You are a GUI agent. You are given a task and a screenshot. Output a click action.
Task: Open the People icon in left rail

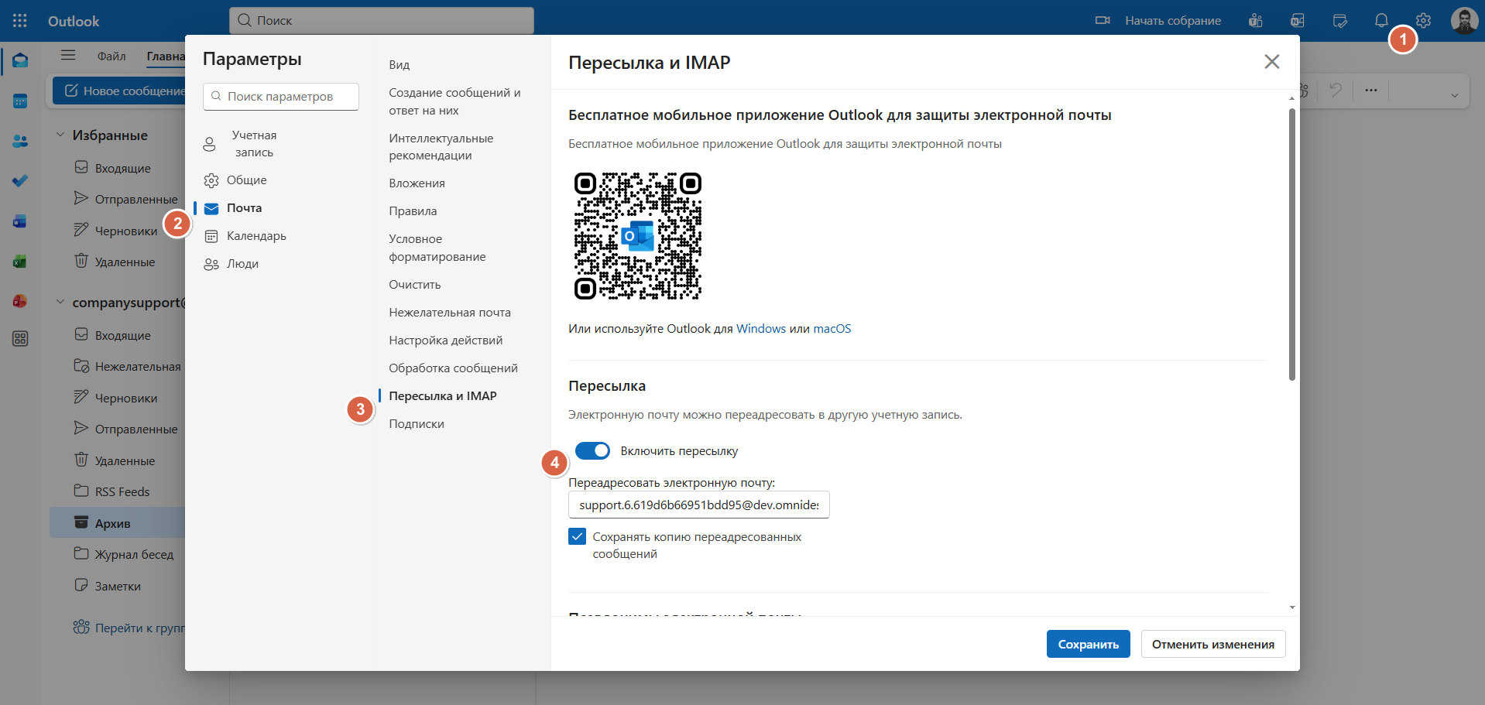point(20,142)
